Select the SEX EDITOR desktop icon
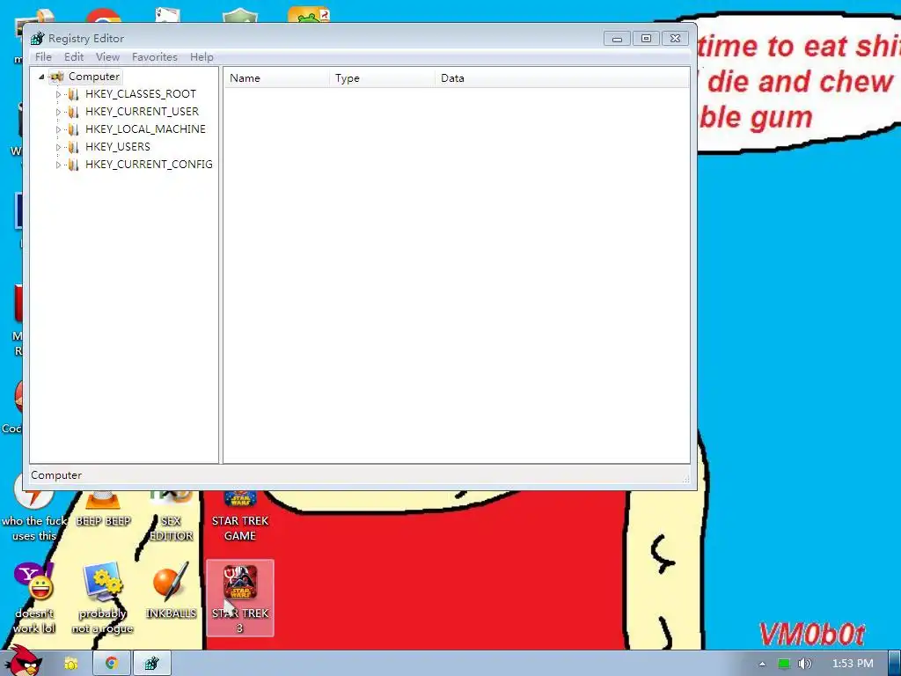The image size is (901, 676). click(x=171, y=516)
